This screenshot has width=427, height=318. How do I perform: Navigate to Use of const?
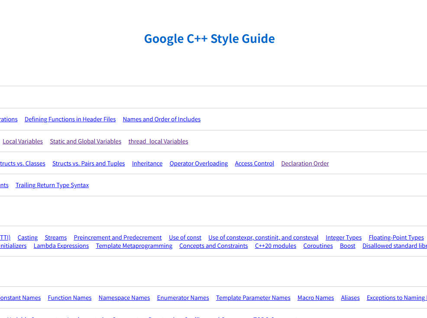pyautogui.click(x=185, y=237)
